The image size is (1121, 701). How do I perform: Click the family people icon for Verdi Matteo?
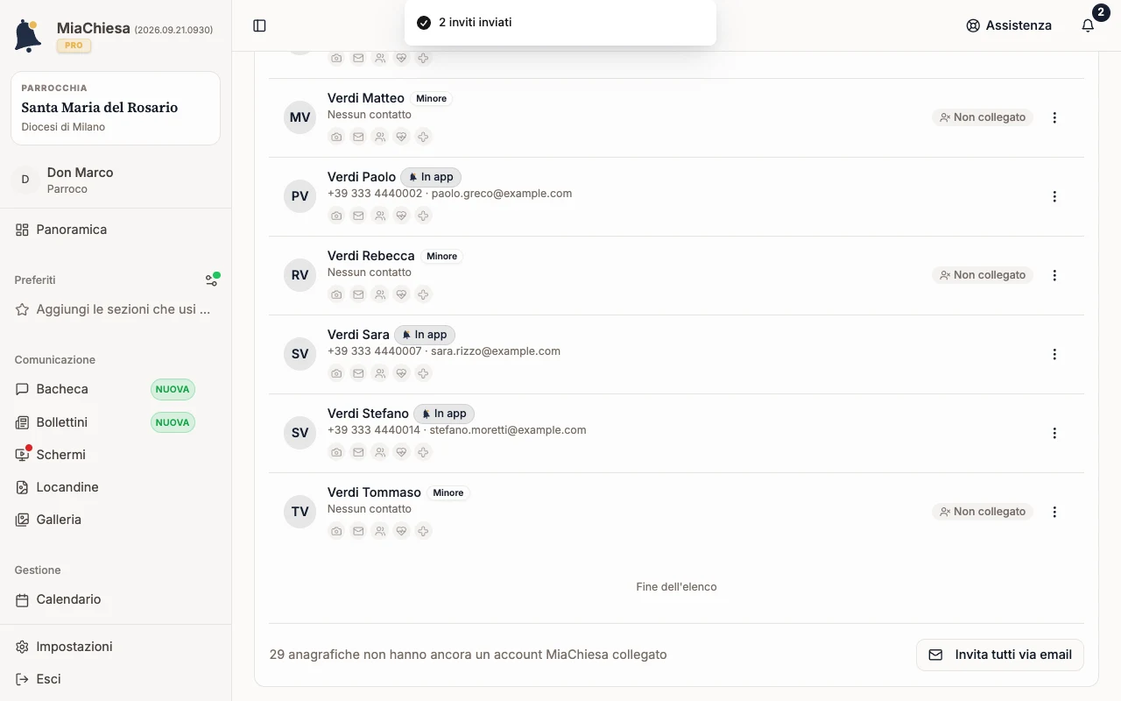point(380,137)
